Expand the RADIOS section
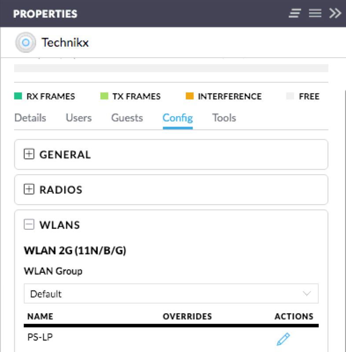Viewport: 346px width, 352px height. click(x=61, y=190)
